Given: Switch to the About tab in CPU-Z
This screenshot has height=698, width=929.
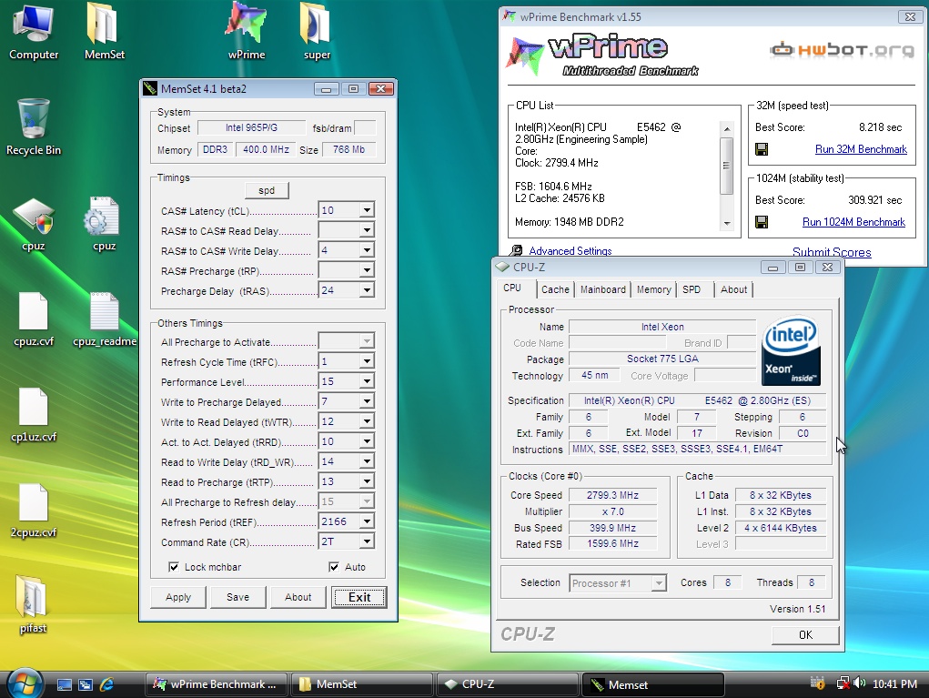Looking at the screenshot, I should [x=733, y=289].
